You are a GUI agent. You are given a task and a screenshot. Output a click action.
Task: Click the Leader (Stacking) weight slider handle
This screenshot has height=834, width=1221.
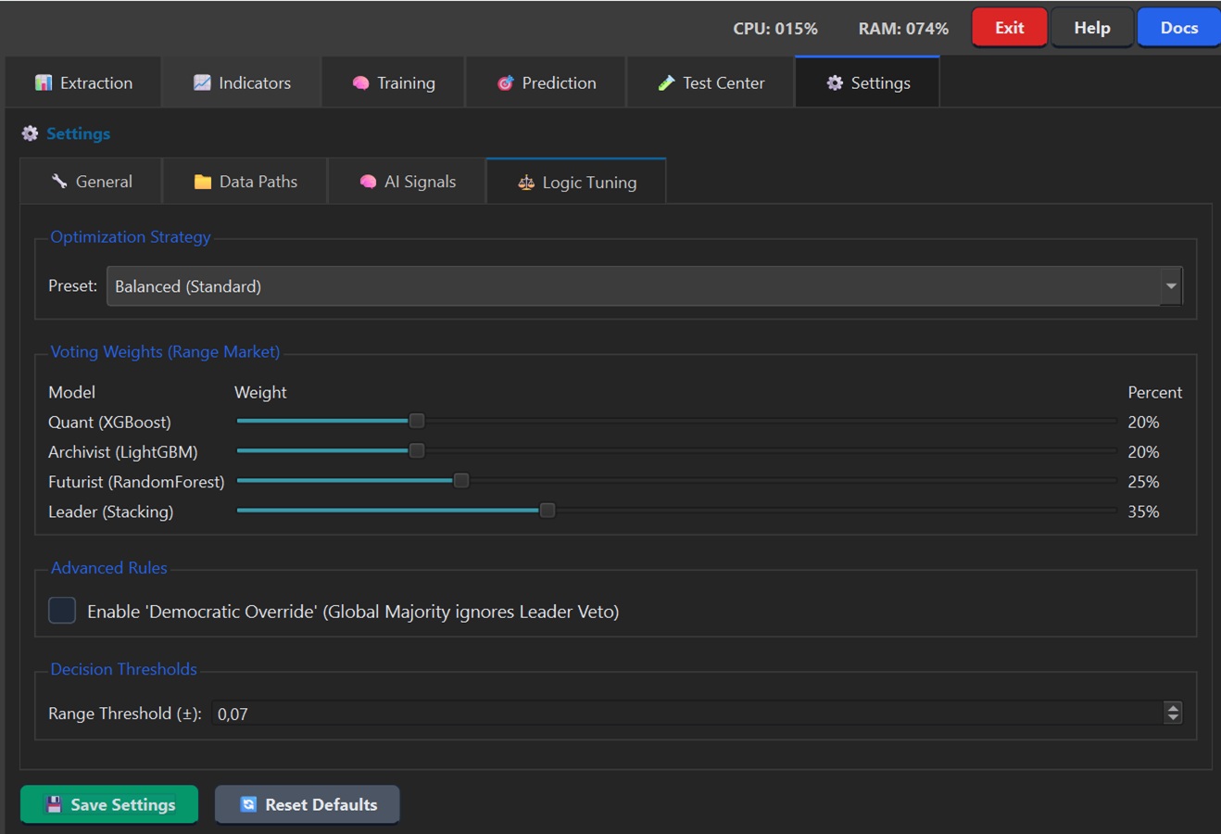tap(548, 511)
